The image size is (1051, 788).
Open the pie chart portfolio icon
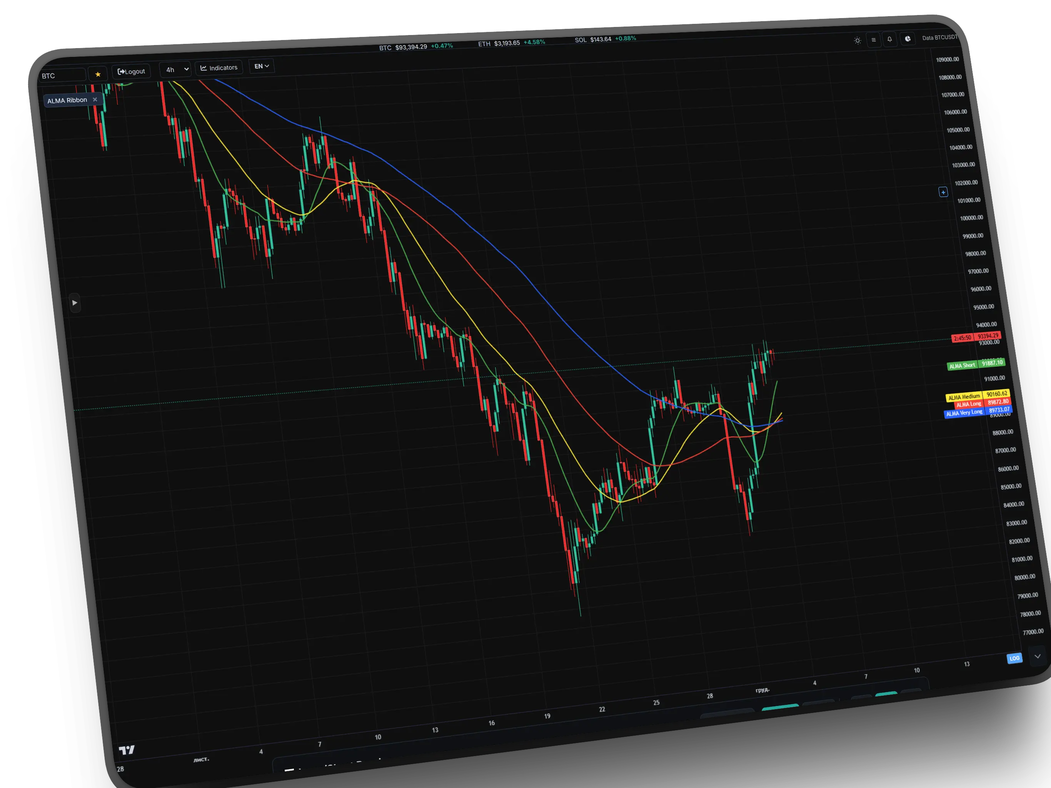pyautogui.click(x=908, y=39)
